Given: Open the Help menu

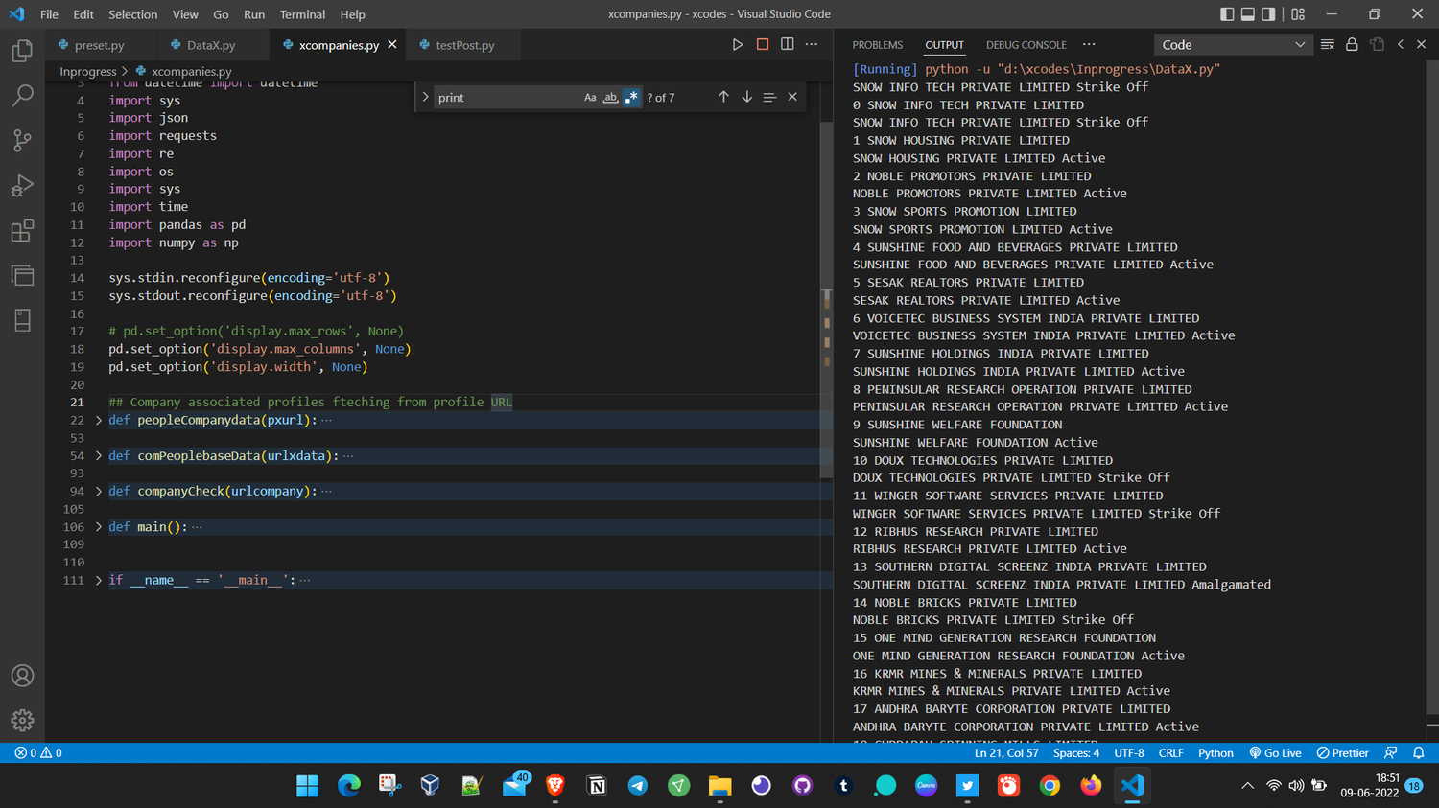Looking at the screenshot, I should 352,14.
